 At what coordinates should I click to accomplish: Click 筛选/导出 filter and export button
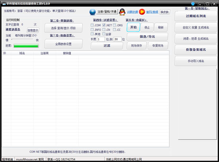click(147, 37)
